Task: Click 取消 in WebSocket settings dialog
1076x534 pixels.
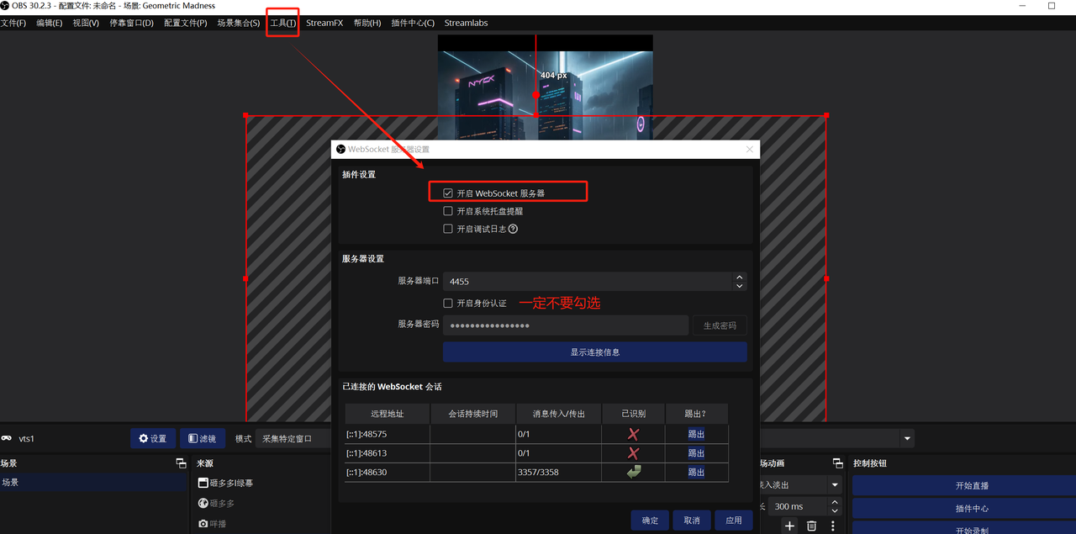Action: 692,521
